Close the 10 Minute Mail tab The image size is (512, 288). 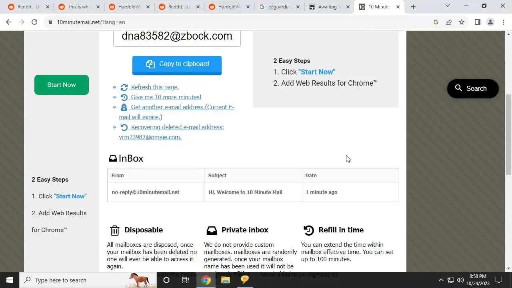pyautogui.click(x=398, y=7)
